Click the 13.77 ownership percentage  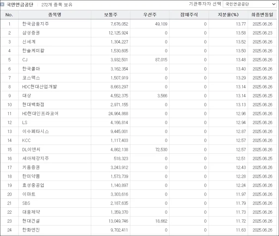coord(241,24)
